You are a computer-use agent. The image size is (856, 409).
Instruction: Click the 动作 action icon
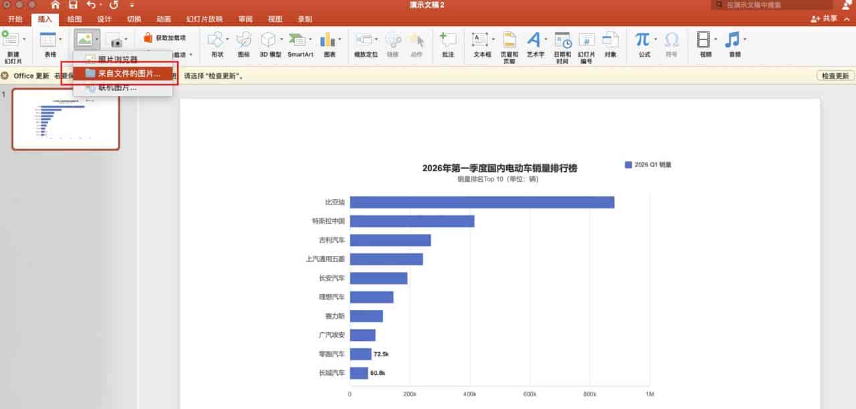click(417, 39)
